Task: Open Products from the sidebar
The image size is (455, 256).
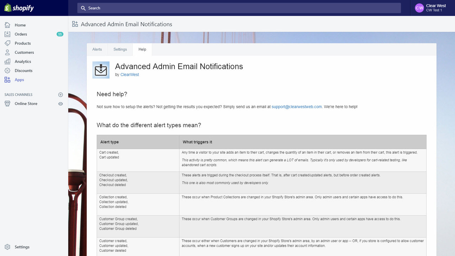Action: 8,43
